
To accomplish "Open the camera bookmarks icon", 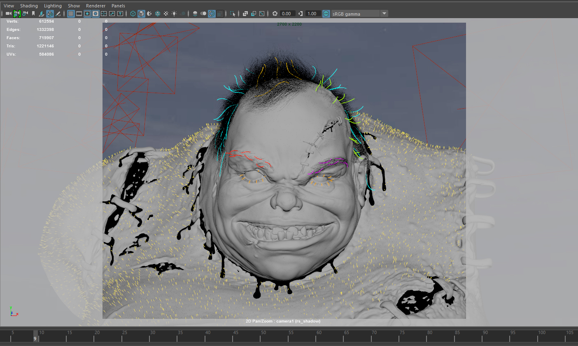I will coord(33,14).
